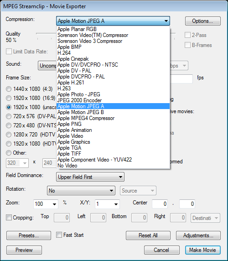Image resolution: width=228 pixels, height=261 pixels.
Task: Click Reset All button
Action: point(148,235)
